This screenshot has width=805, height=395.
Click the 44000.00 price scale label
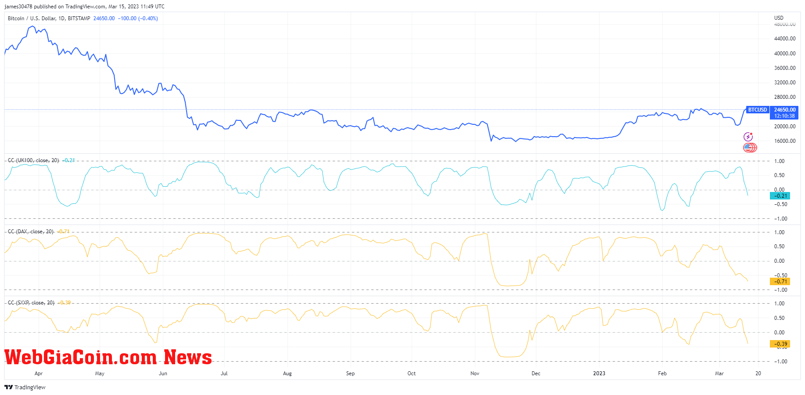(x=785, y=39)
